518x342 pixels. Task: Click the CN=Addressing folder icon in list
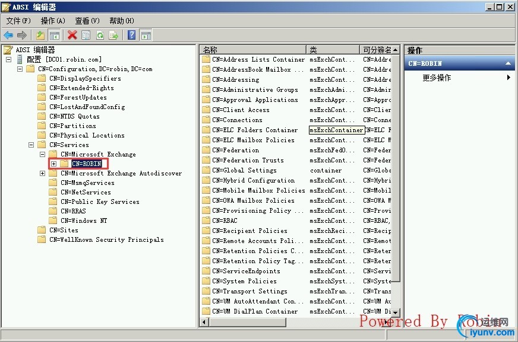(206, 79)
